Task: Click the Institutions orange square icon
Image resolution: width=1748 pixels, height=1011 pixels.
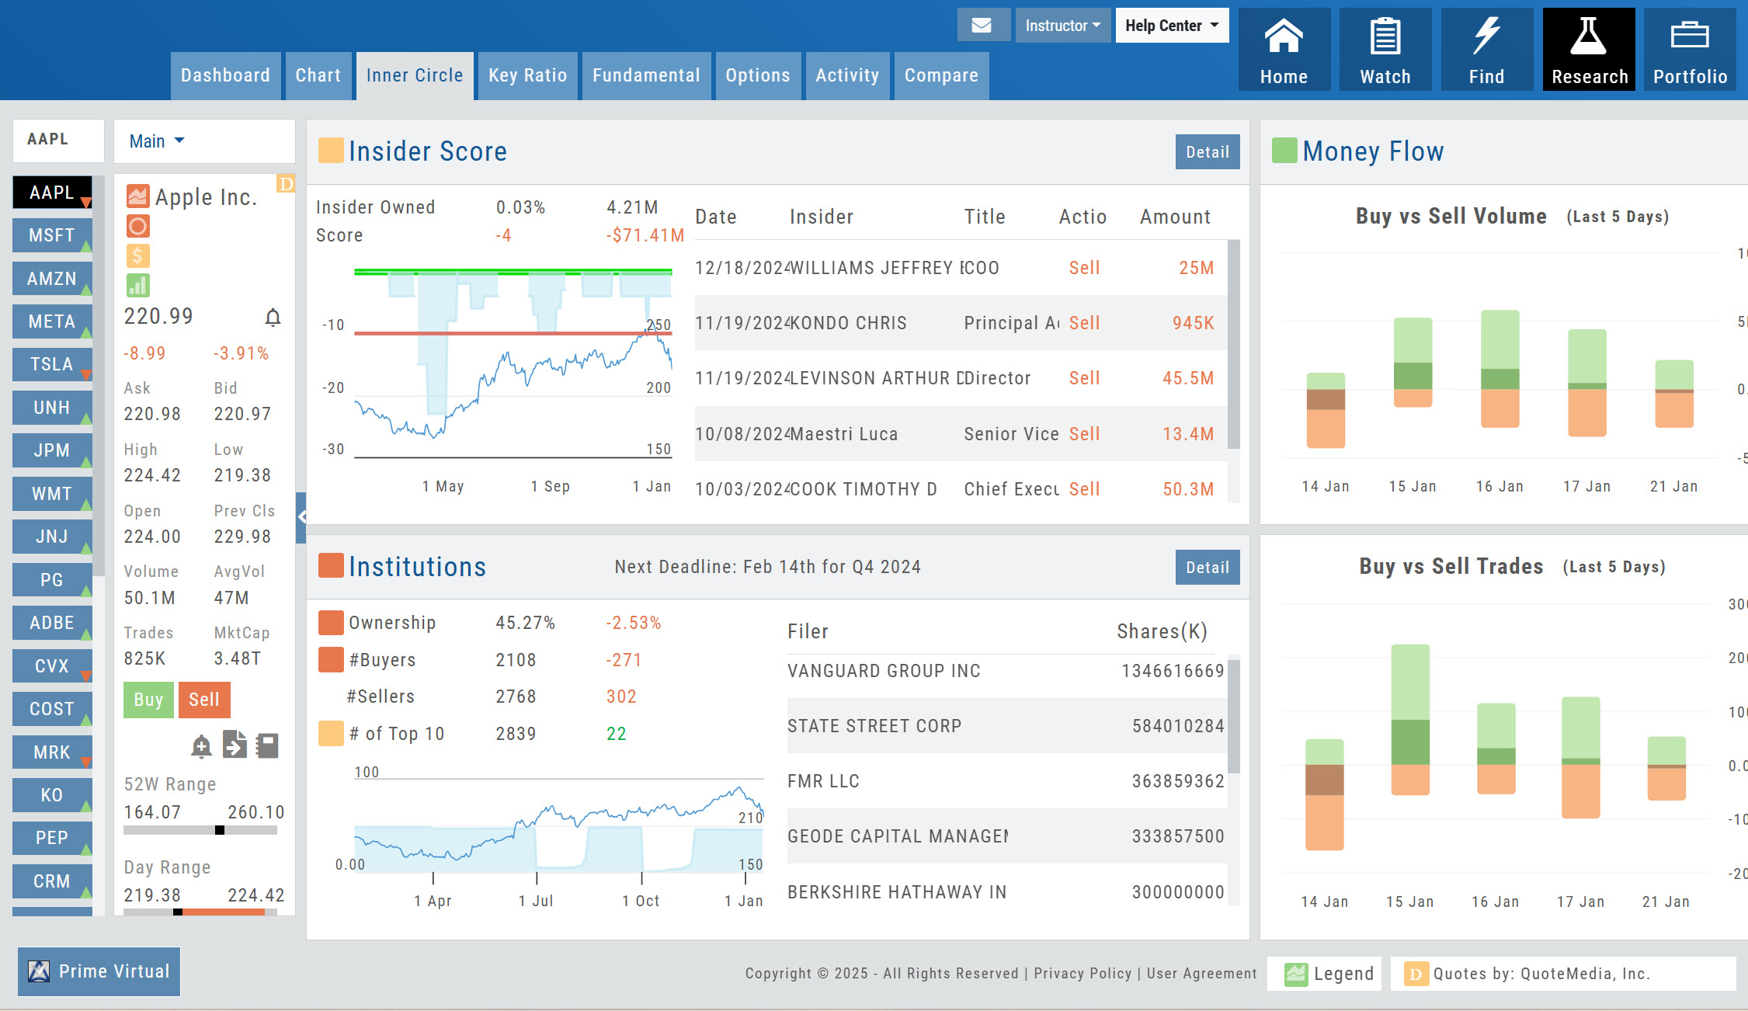Action: [331, 565]
